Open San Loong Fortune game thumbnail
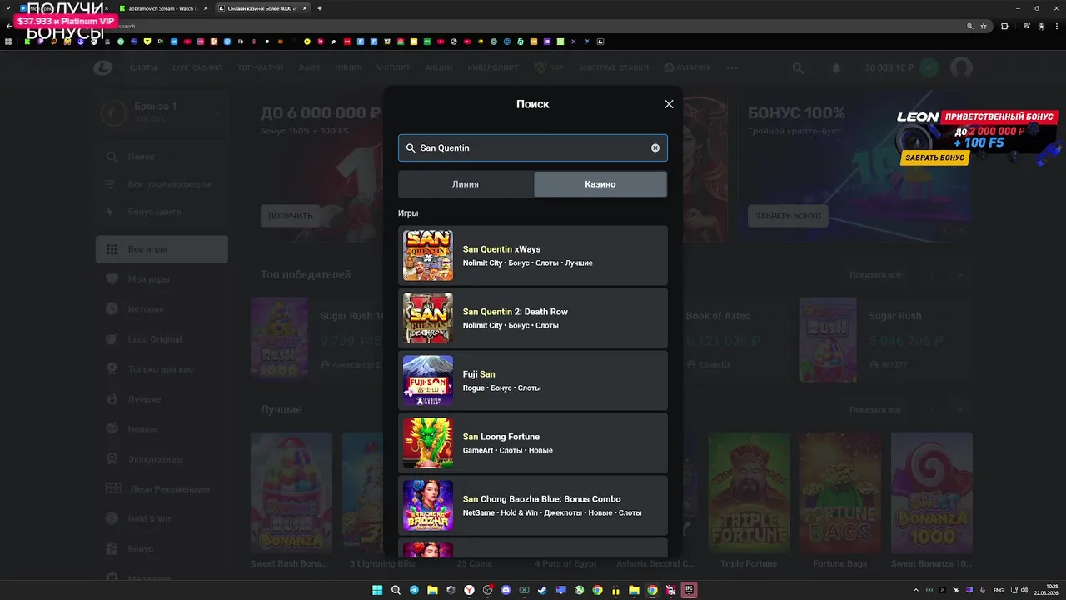The image size is (1066, 600). pos(428,442)
